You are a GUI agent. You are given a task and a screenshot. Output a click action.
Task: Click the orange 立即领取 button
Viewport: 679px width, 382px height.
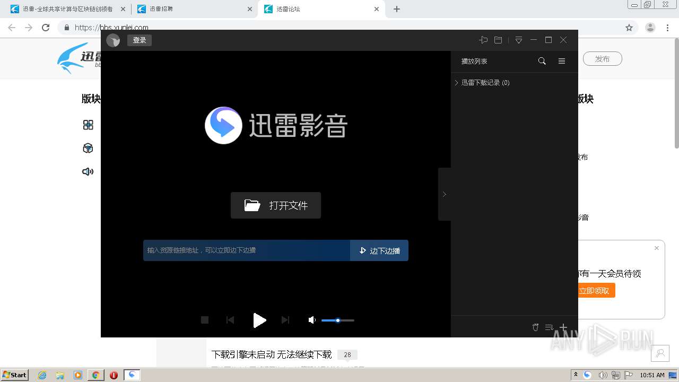(596, 291)
